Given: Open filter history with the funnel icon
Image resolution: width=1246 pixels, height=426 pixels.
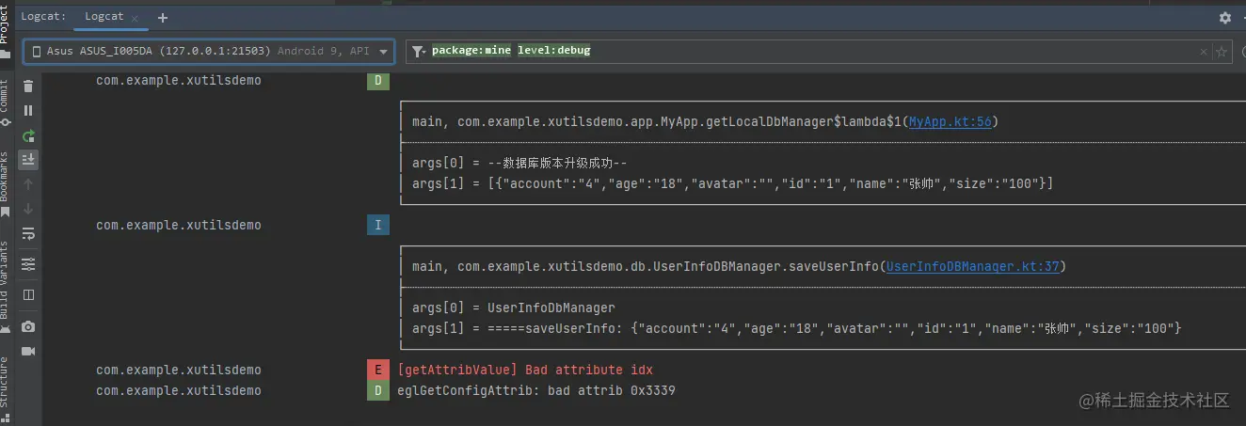Looking at the screenshot, I should 420,51.
